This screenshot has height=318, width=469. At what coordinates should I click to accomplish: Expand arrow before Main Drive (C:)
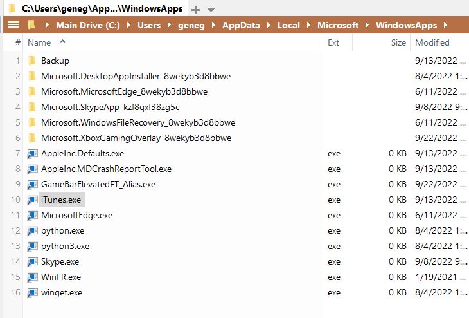(47, 25)
